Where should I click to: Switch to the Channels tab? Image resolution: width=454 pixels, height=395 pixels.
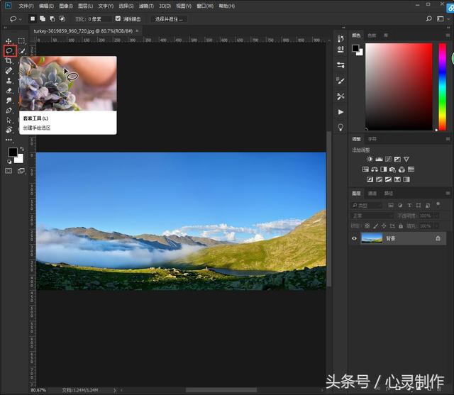[x=372, y=194]
